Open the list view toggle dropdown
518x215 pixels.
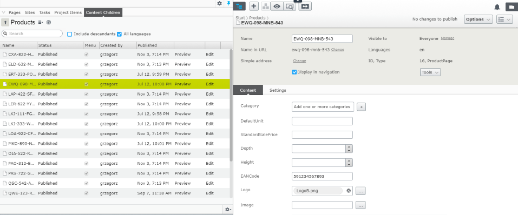point(504,19)
